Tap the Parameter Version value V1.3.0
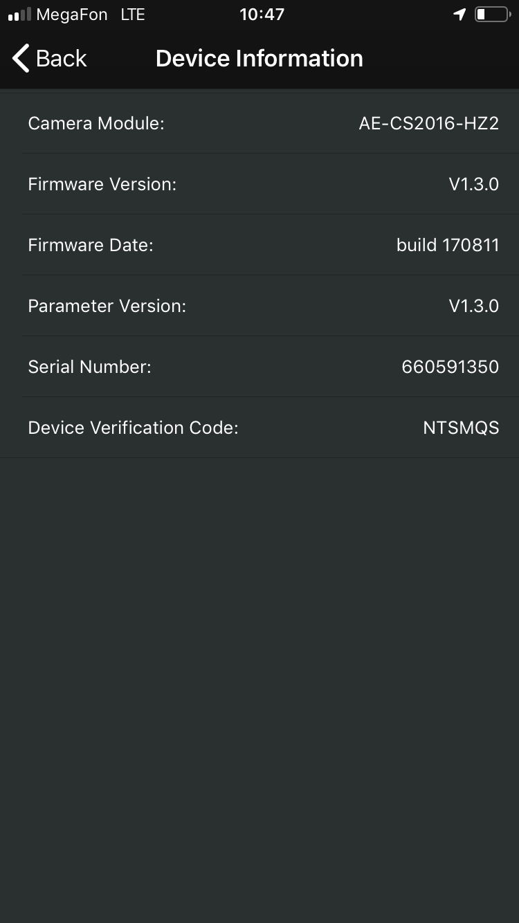This screenshot has height=923, width=519. point(473,307)
